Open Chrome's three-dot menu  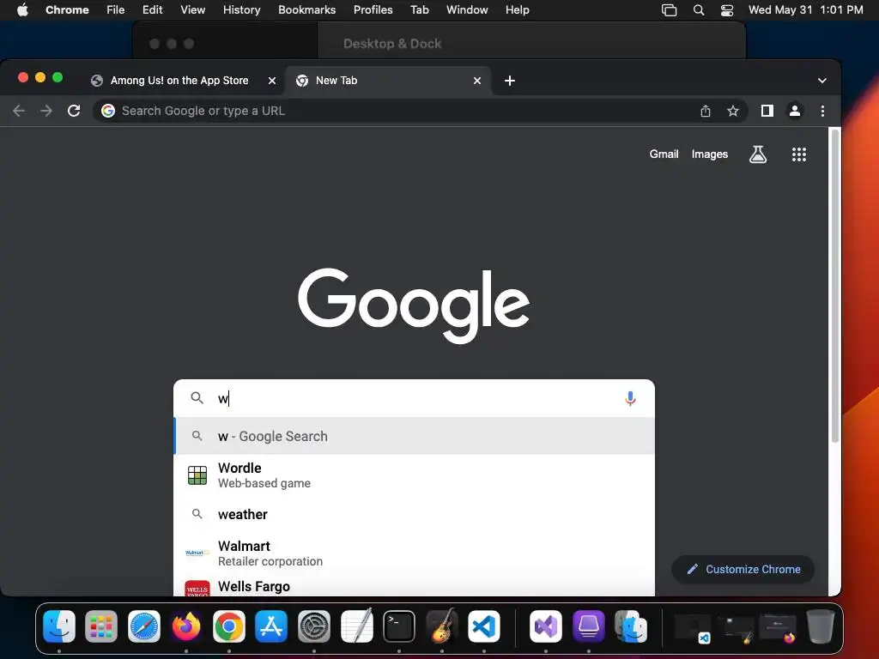coord(822,111)
